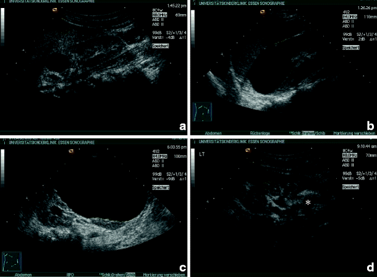Click the 4V2 transducer label in panel c
Viewport: 377px width, 277px height.
tap(156, 152)
